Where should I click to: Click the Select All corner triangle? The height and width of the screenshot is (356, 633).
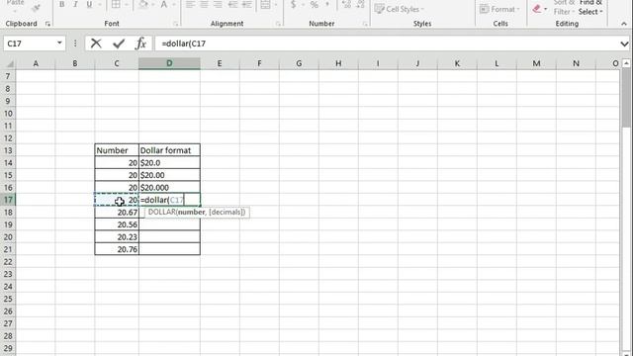point(10,63)
